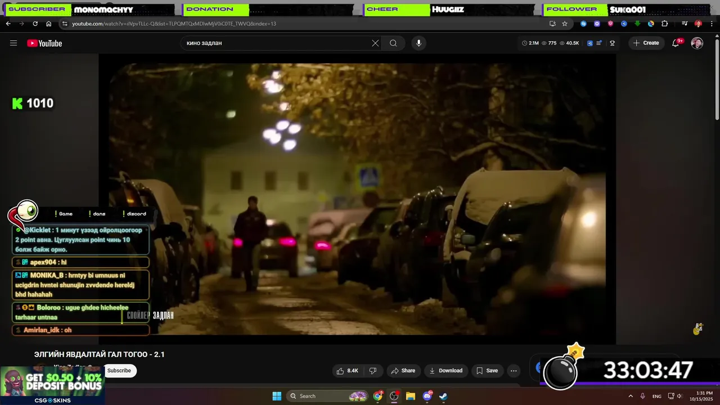The image size is (720, 405).
Task: Open the trophy icon in YouTube header
Action: point(612,43)
